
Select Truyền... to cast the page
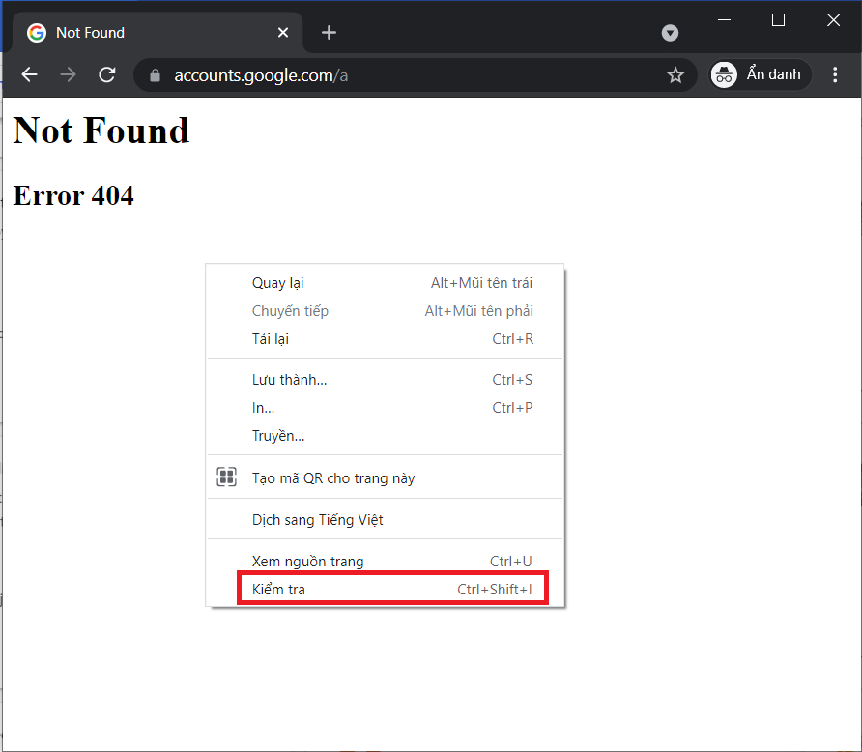[385, 436]
